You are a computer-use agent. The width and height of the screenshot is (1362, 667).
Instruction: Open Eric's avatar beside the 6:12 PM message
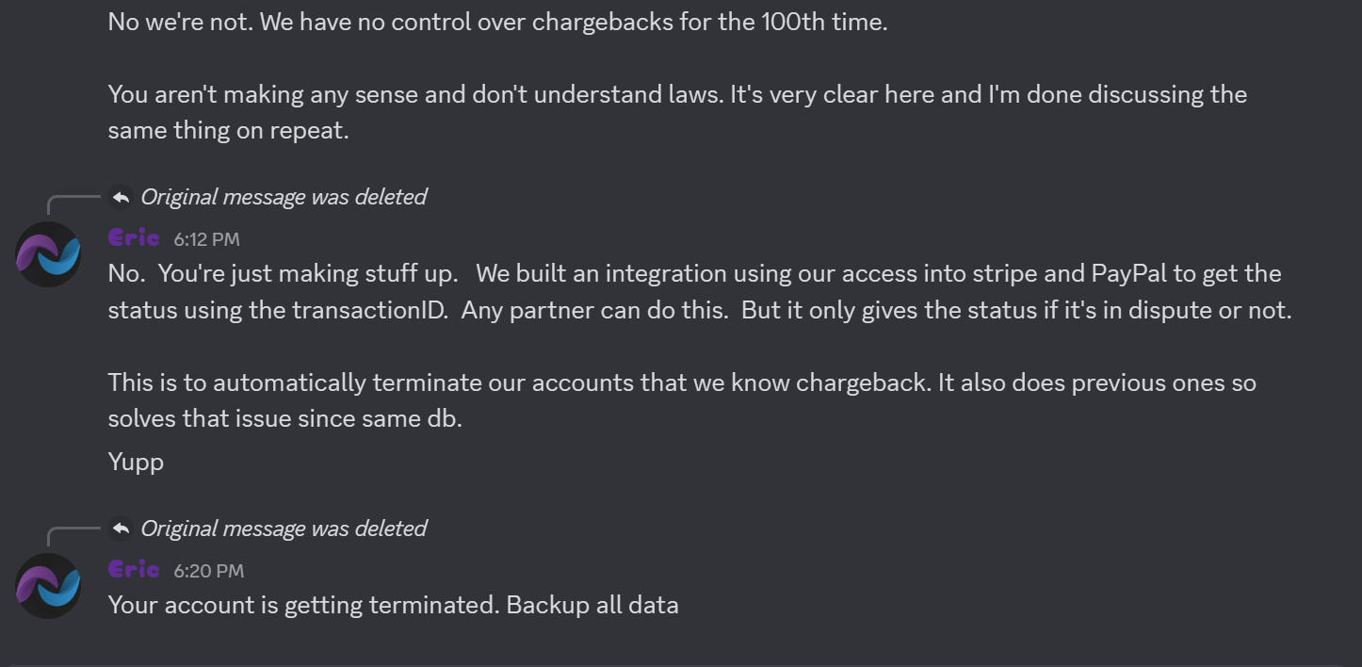[48, 254]
